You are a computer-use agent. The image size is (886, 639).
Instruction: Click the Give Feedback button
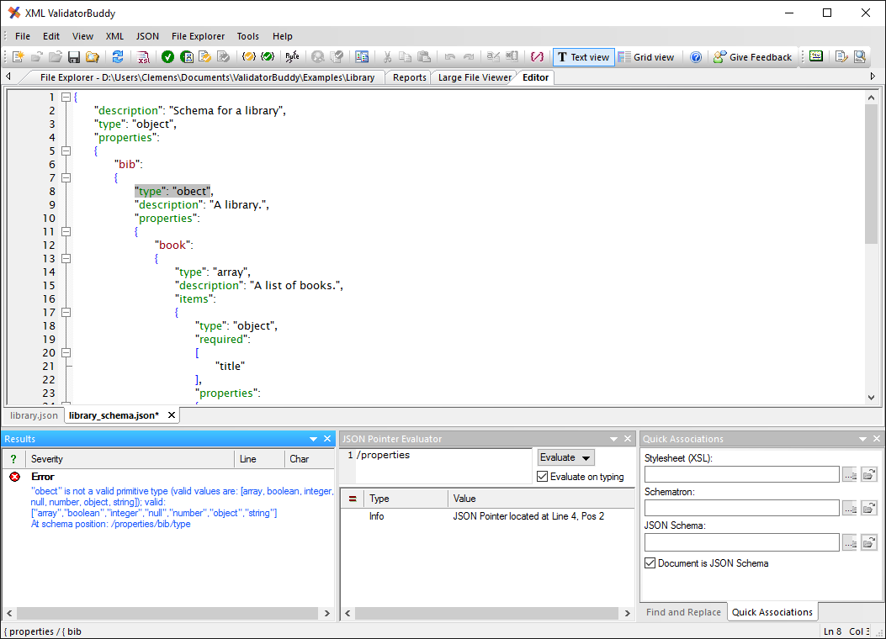(753, 57)
